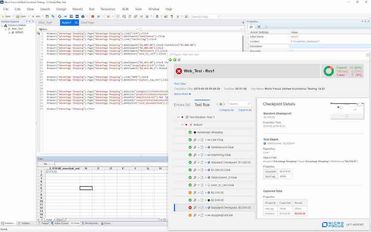Click the green back arrow in report window
The width and height of the screenshot is (371, 232).
click(x=171, y=60)
